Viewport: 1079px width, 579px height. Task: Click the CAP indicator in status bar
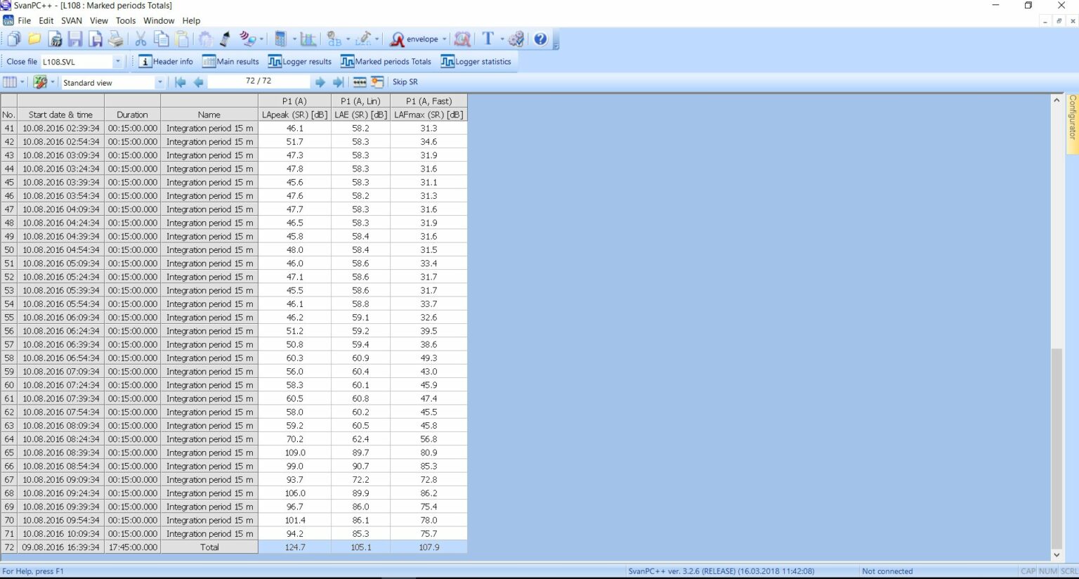[1028, 571]
